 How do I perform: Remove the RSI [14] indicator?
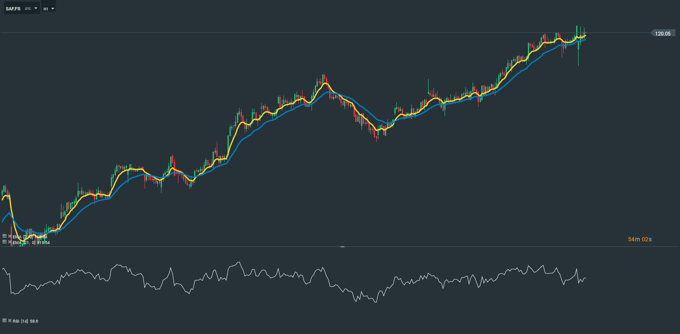9,320
